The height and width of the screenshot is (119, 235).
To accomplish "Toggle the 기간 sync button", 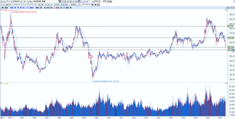I will pyautogui.click(x=28, y=5).
